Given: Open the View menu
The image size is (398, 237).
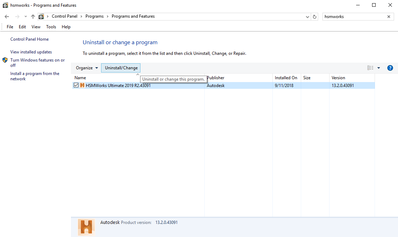Looking at the screenshot, I should tap(36, 27).
